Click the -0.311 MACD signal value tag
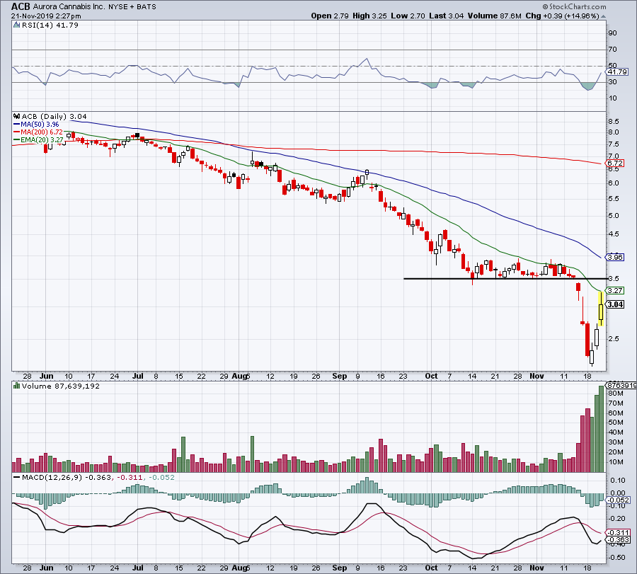637x574 pixels. pos(616,532)
